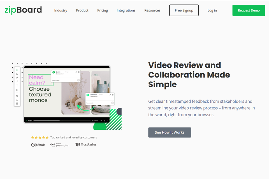
Task: Click Jamie's green avatar
Action: point(54,72)
